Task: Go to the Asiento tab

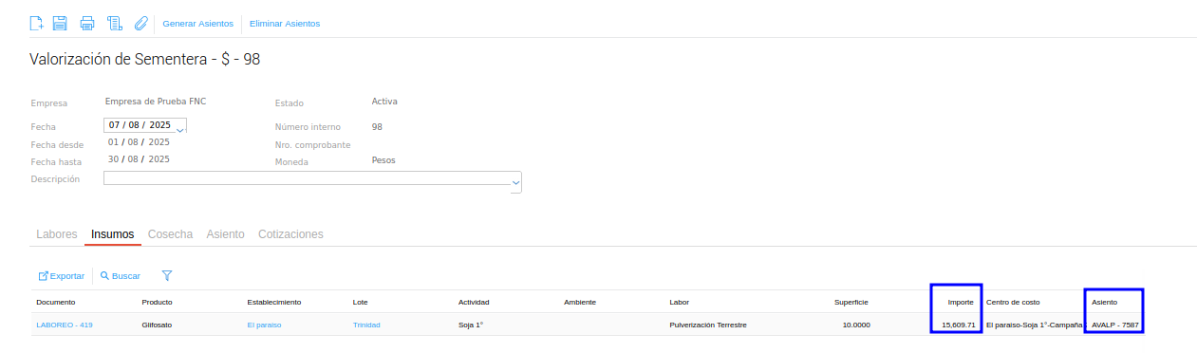Action: click(x=225, y=234)
